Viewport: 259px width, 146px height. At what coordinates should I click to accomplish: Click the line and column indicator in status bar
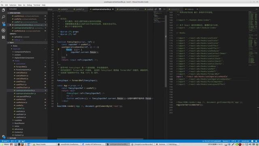211,141
